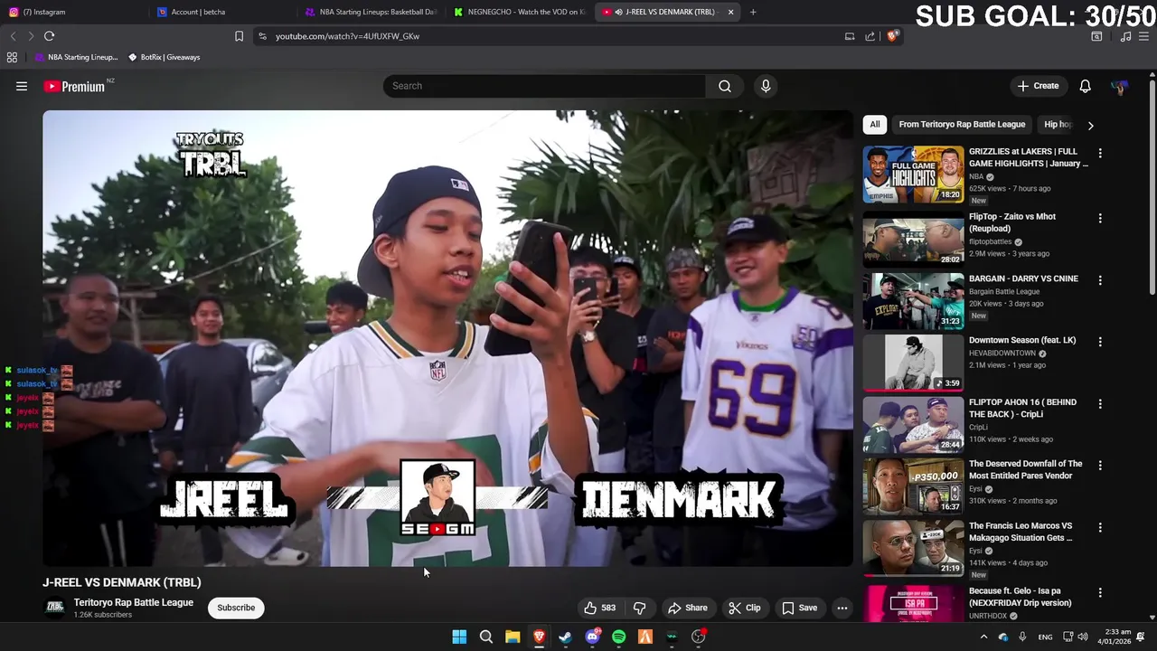This screenshot has width=1157, height=651.
Task: Switch to NEGNEGCHO VOD tab
Action: (520, 12)
